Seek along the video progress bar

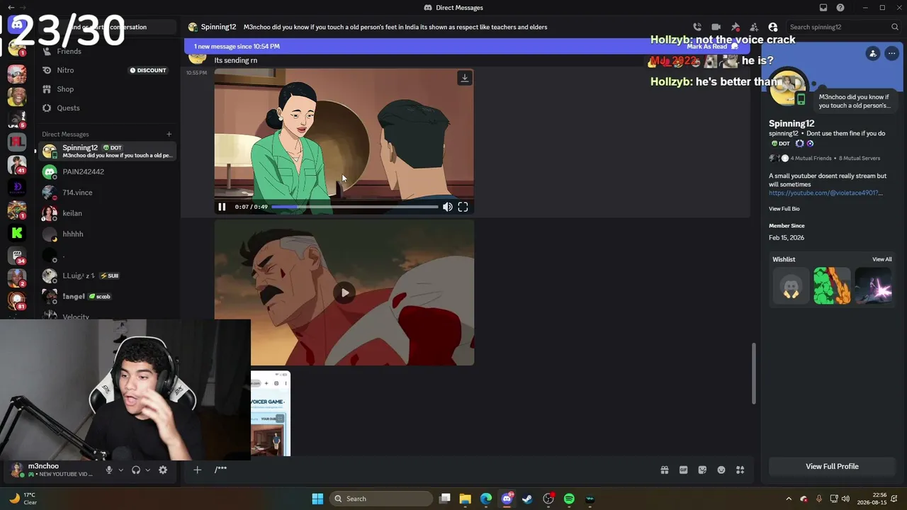(354, 207)
